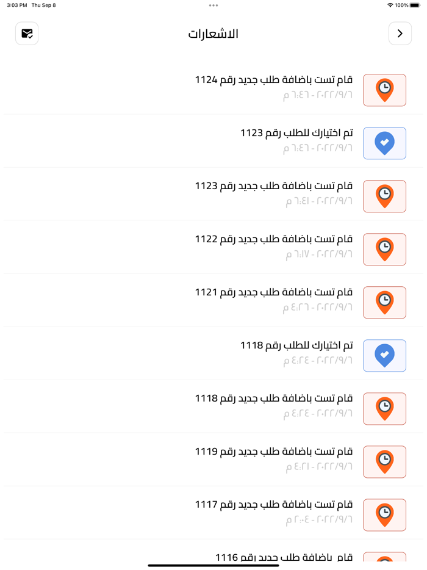Open the new order 1122 notification
427x570 pixels.
(x=256, y=247)
